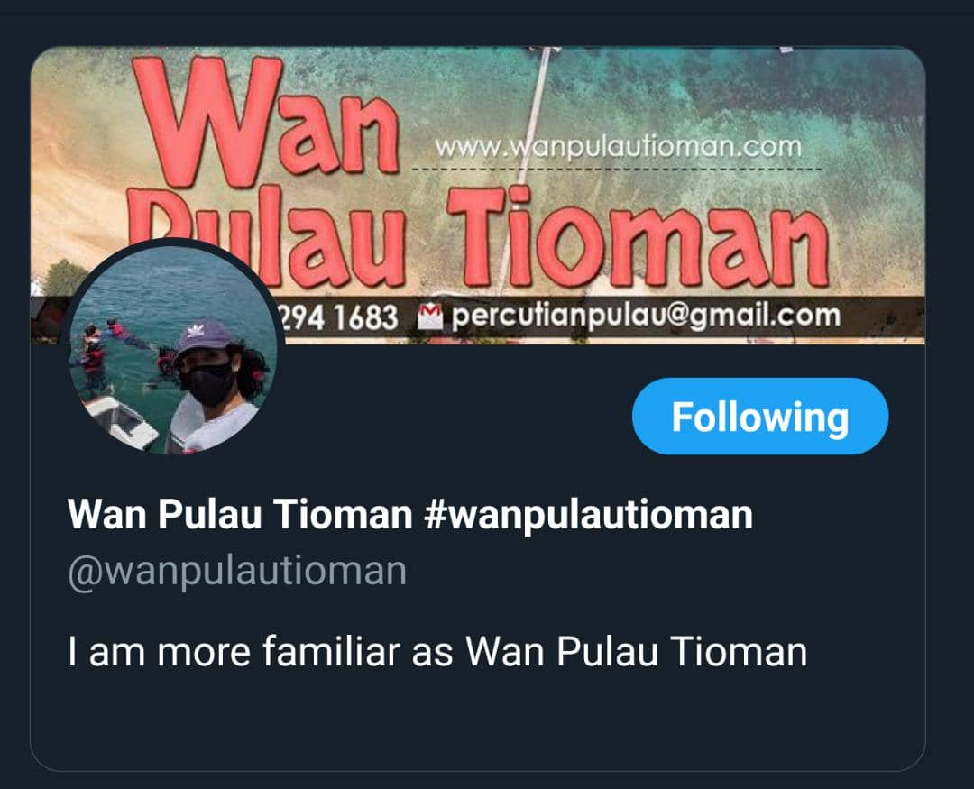Viewport: 974px width, 789px height.
Task: Select the @wanpulautioman handle
Action: coord(236,571)
